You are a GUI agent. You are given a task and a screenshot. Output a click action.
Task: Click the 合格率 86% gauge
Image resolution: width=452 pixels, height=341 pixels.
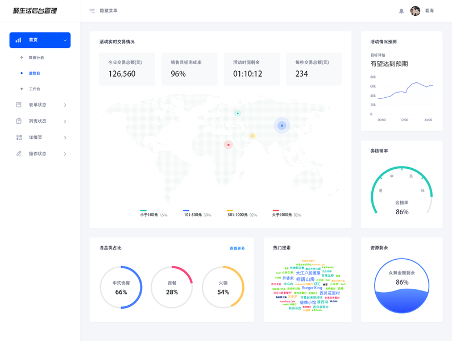(x=402, y=190)
